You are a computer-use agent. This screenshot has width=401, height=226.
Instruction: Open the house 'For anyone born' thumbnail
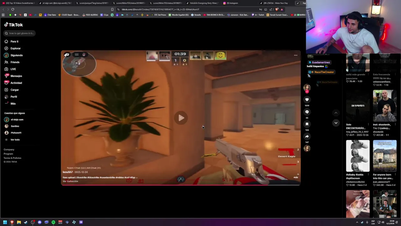pyautogui.click(x=384, y=156)
